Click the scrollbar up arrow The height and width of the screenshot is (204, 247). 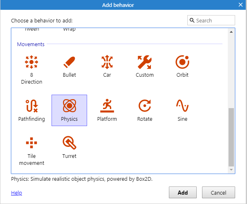pyautogui.click(x=231, y=32)
